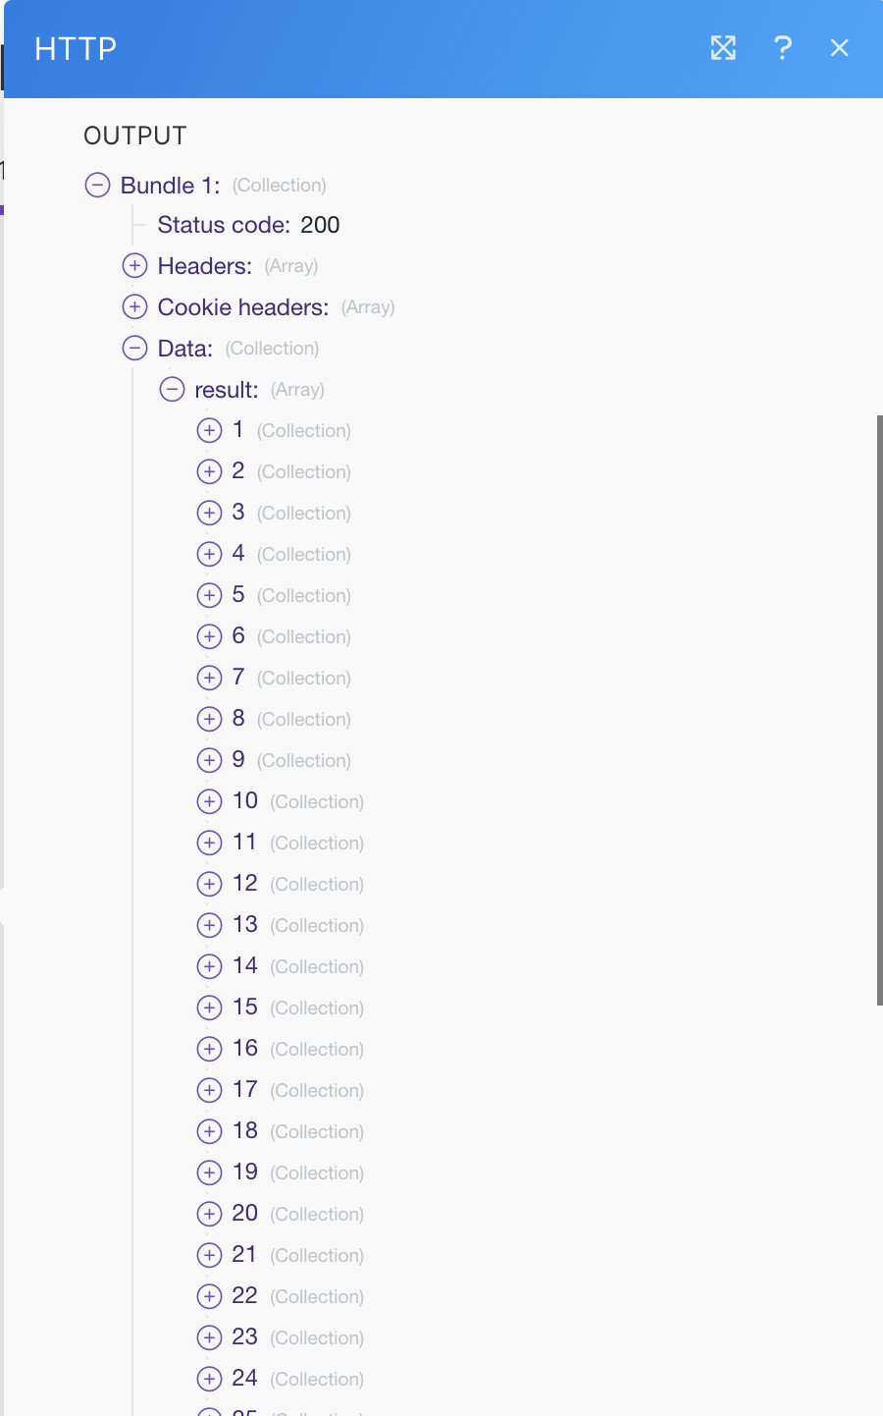Expand result item 12 collection

tap(209, 884)
